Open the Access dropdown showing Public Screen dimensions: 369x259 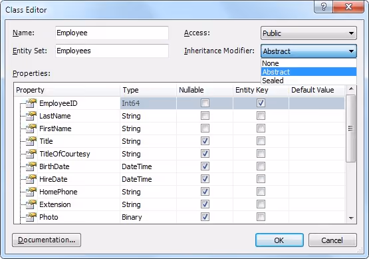tap(308, 33)
